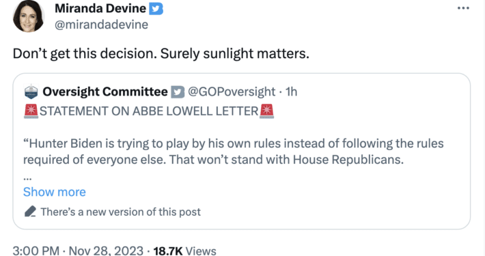Open the three-dot more options menu

tap(463, 8)
